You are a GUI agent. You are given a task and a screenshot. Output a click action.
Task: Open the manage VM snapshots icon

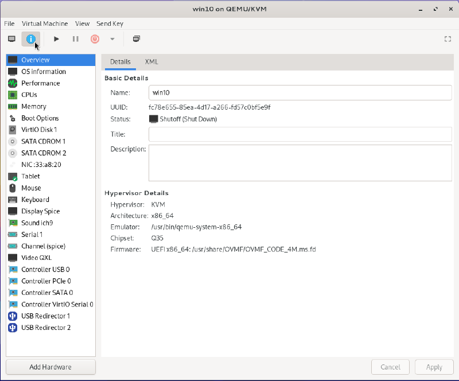point(137,39)
